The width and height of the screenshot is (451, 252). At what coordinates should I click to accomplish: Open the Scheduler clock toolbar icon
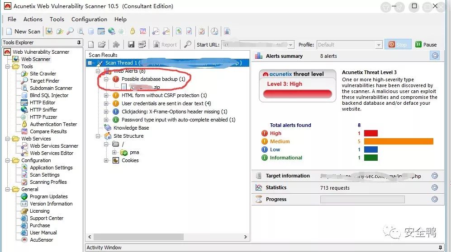pos(214,31)
